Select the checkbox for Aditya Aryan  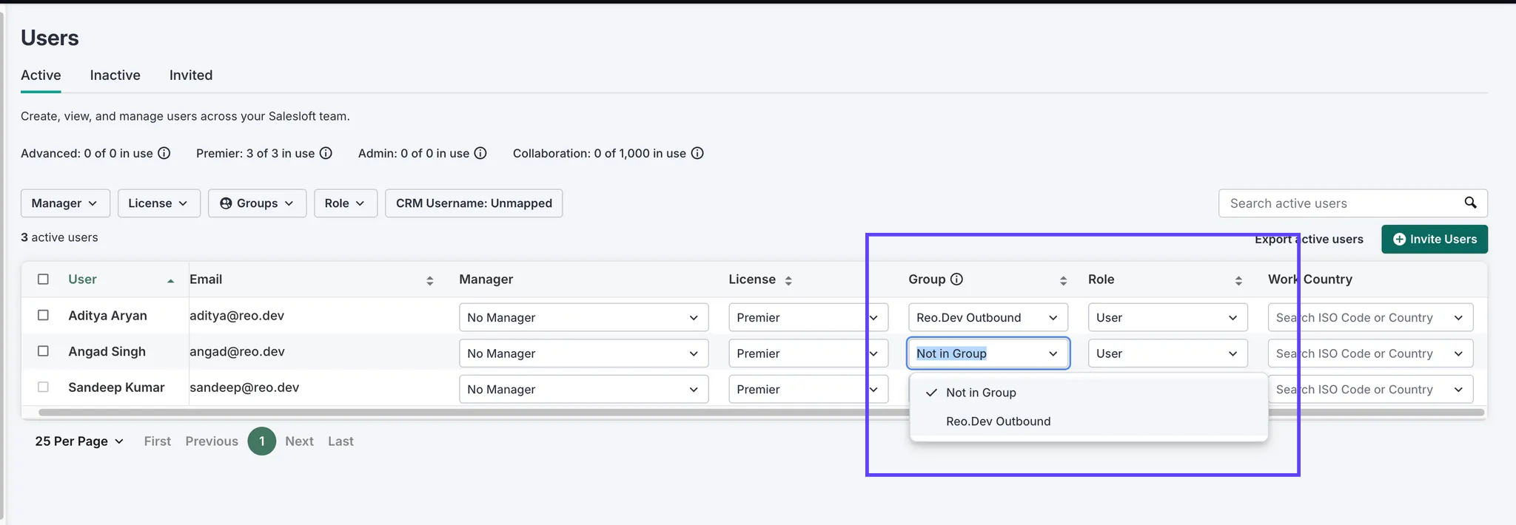(x=44, y=315)
